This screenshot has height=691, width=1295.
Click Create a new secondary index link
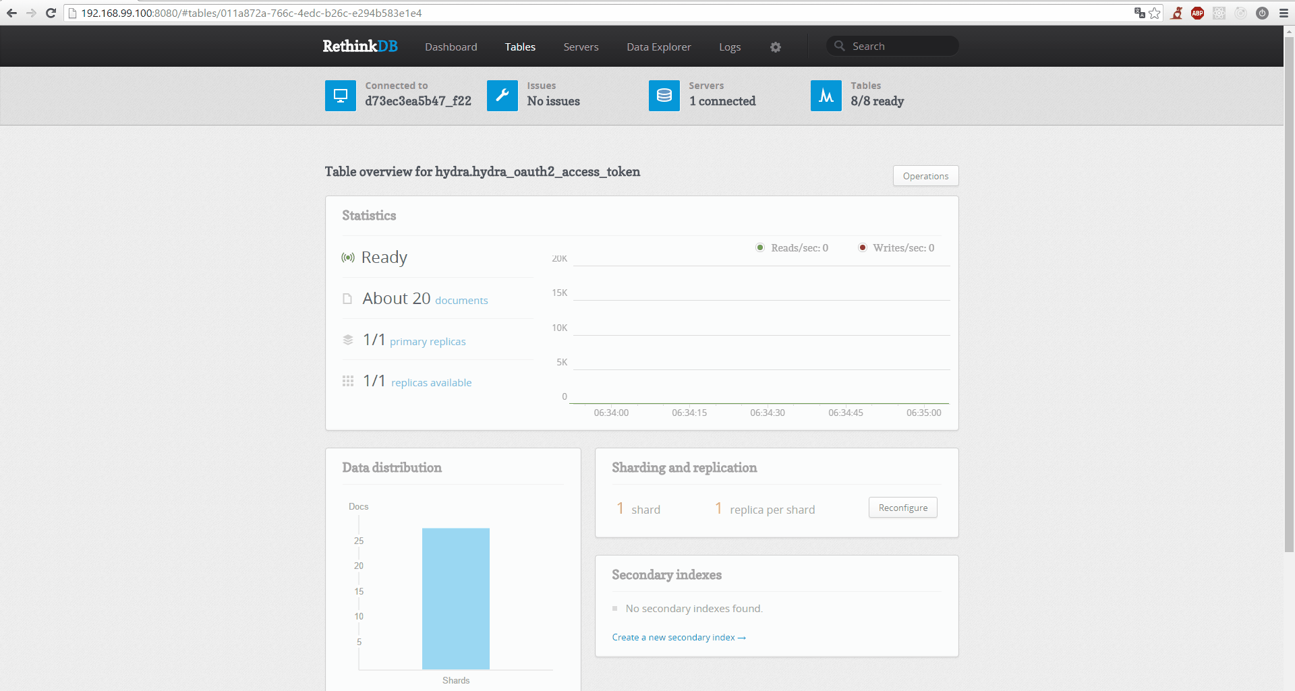(679, 637)
